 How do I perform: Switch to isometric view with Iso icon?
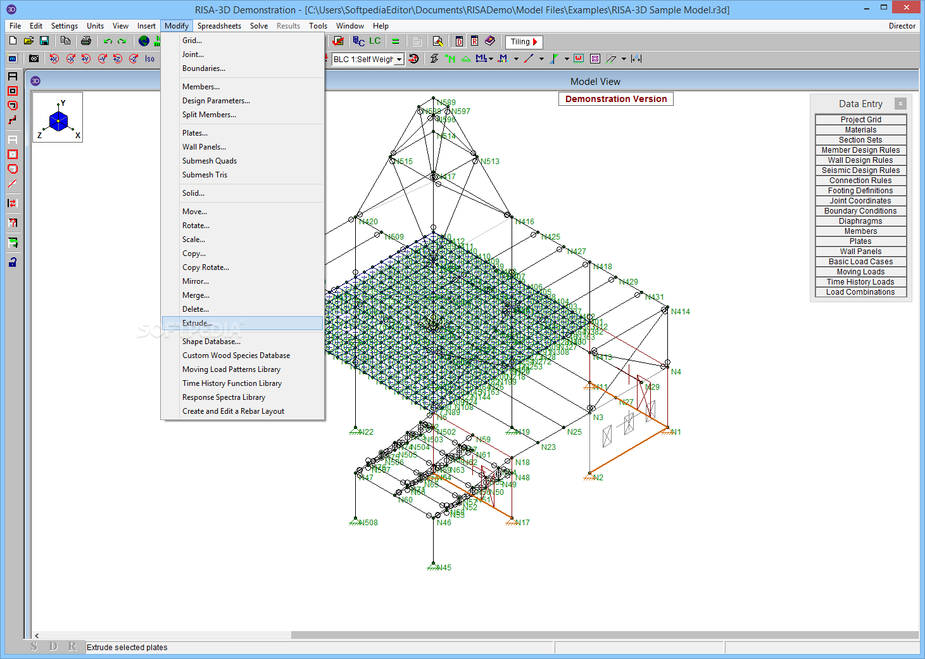149,58
